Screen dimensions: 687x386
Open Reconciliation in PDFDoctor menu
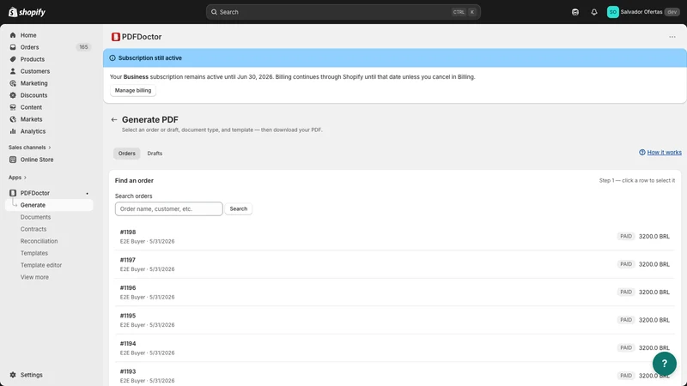point(39,241)
